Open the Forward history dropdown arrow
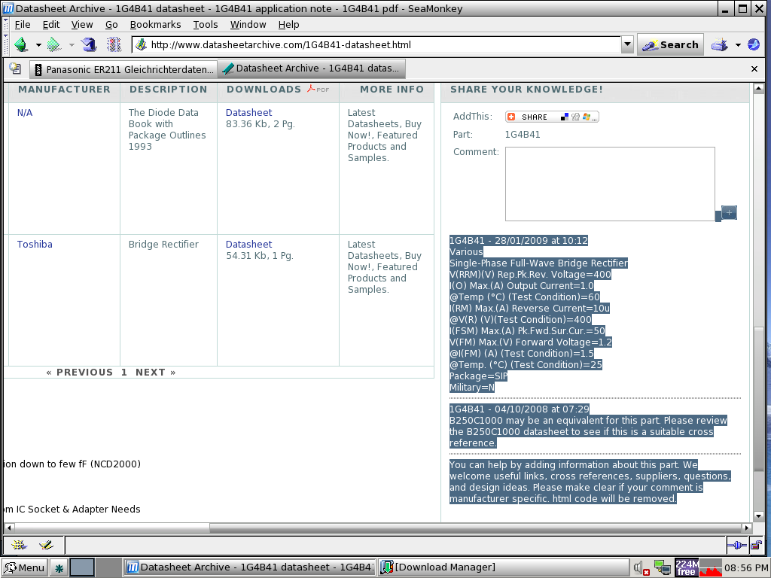The width and height of the screenshot is (771, 578). 72,45
